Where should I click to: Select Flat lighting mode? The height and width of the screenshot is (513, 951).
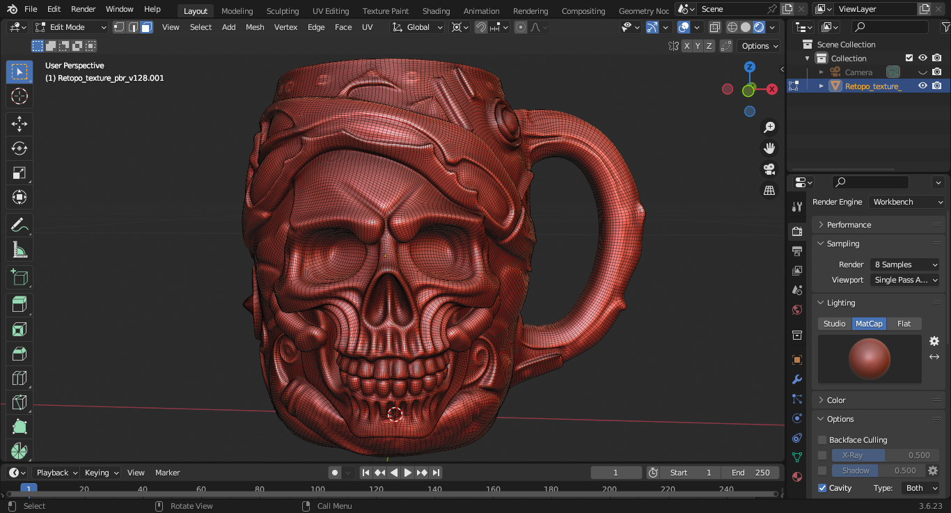click(x=904, y=324)
